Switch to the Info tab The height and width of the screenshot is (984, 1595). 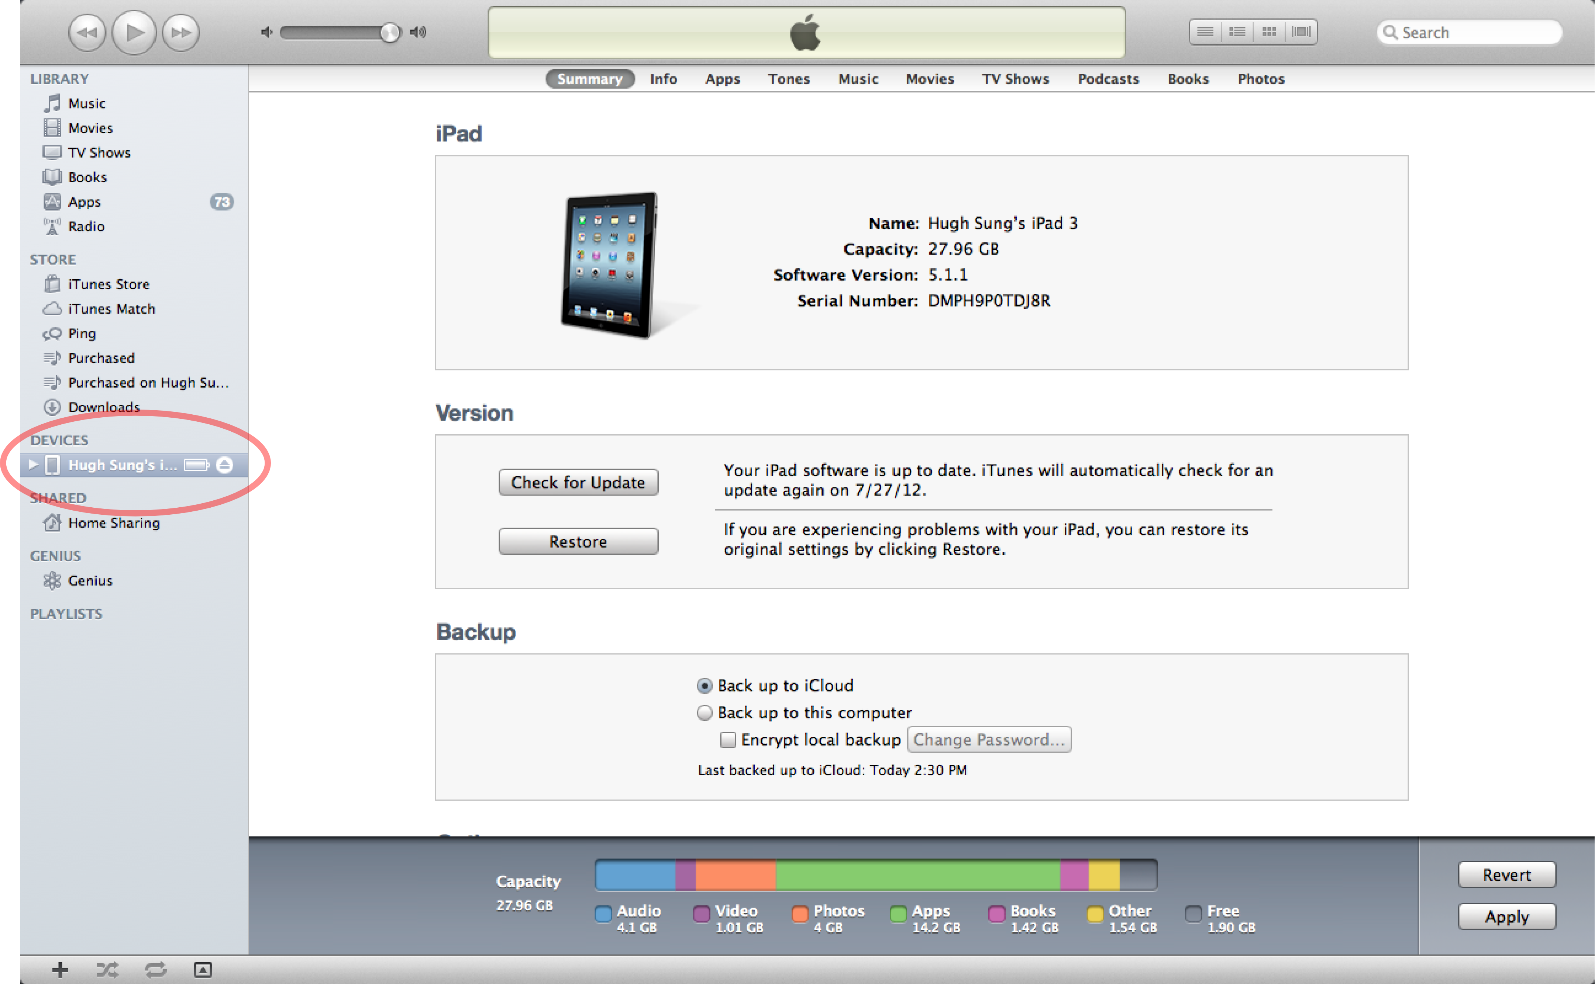coord(663,79)
